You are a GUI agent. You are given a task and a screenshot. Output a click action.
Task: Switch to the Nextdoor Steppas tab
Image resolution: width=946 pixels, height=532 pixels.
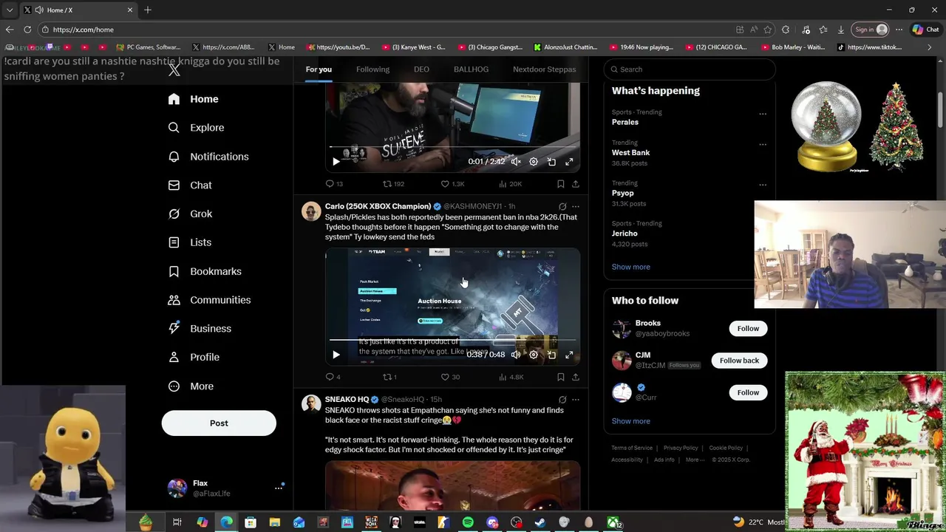[x=544, y=69]
